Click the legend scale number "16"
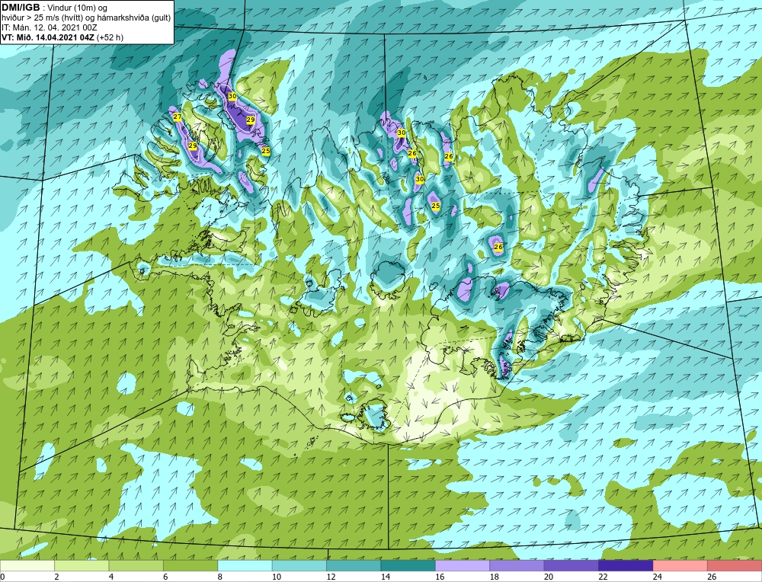This screenshot has width=762, height=582. pos(440,577)
